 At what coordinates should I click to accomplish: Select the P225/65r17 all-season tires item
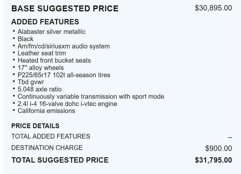point(64,75)
